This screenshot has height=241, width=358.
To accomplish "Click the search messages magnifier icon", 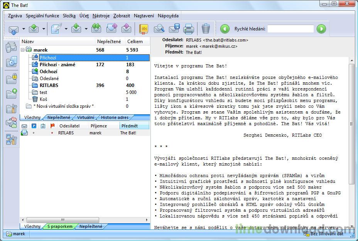I will pos(159,29).
